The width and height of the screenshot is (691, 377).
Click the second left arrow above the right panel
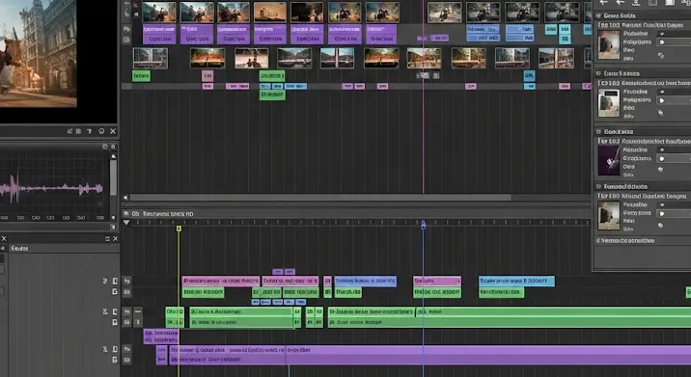click(620, 2)
